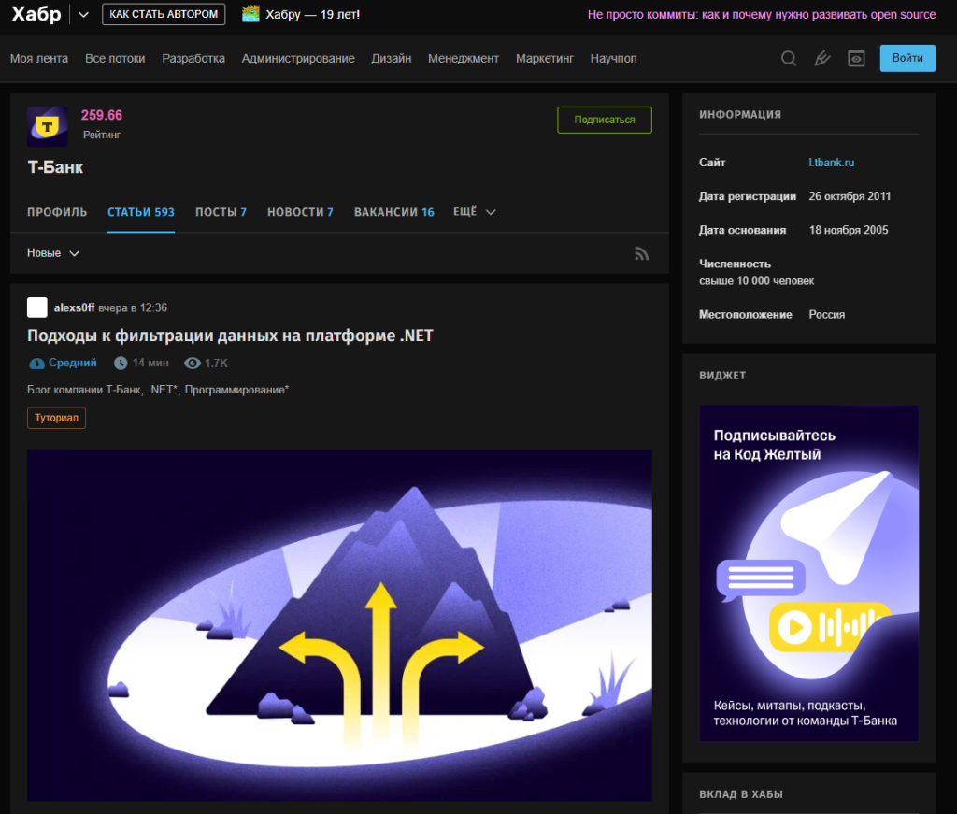Click вчера в 12:36 timestamp
This screenshot has height=814, width=957.
point(133,307)
